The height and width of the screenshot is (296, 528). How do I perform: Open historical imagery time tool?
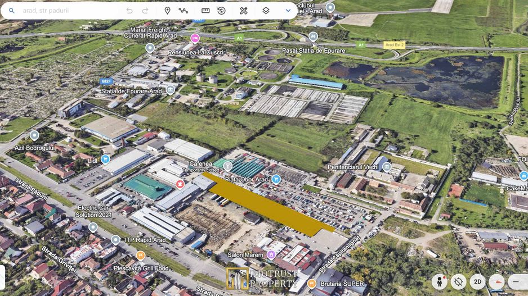coord(221,11)
